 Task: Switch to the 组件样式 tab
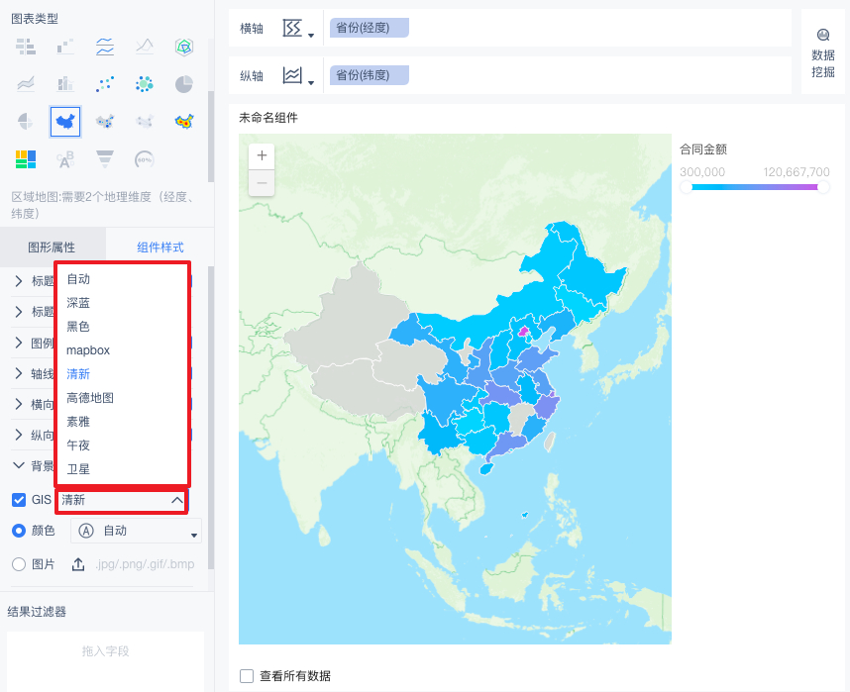click(160, 247)
